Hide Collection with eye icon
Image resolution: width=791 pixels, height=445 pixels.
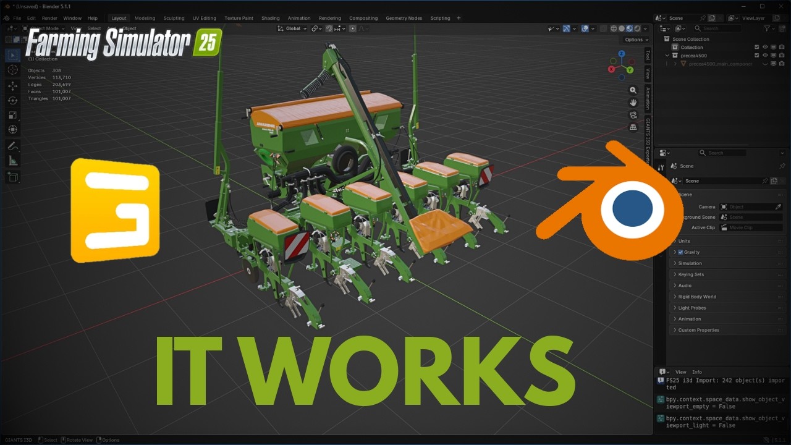click(765, 47)
